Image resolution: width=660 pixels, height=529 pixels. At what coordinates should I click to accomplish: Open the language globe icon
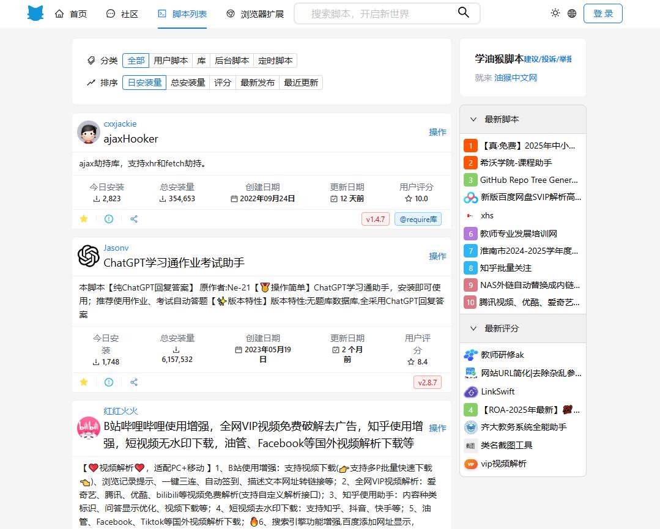[x=571, y=13]
